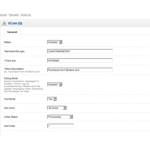Screen dimensions: 150x150
Task: Click into the Trans Key field
Action: coord(80,61)
